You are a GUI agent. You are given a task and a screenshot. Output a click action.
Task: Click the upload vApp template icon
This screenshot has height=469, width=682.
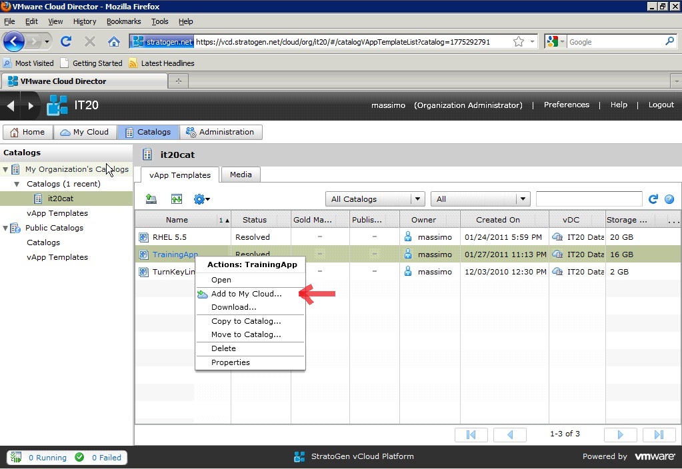pos(151,199)
